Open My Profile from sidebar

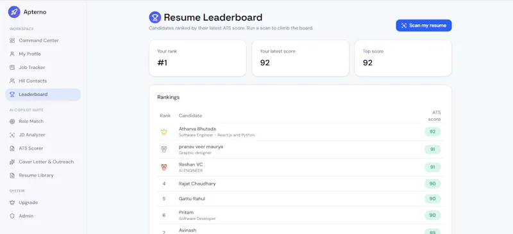click(x=43, y=54)
